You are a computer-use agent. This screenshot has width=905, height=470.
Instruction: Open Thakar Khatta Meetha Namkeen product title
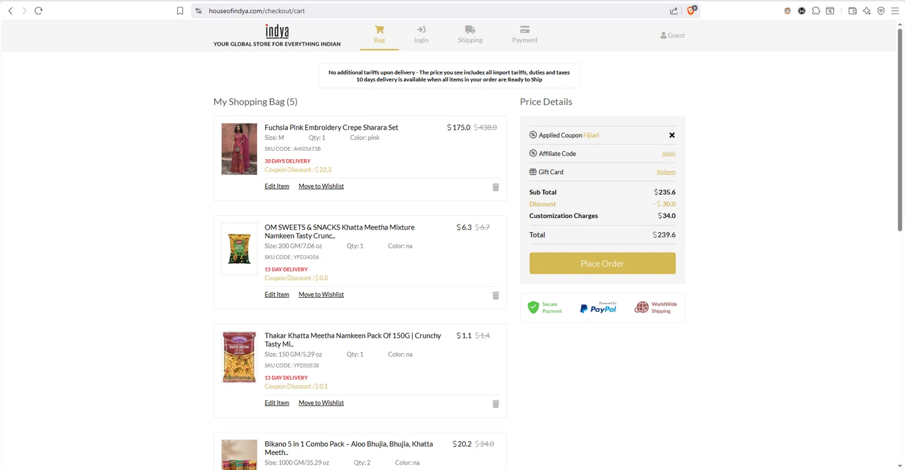pyautogui.click(x=353, y=340)
